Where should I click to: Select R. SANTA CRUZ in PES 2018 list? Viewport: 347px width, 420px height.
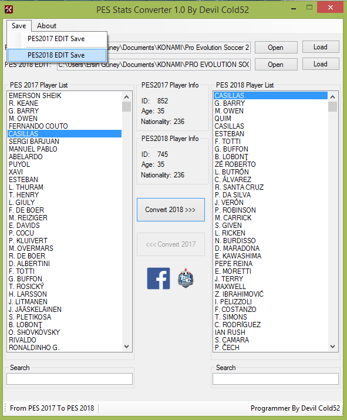(x=271, y=187)
